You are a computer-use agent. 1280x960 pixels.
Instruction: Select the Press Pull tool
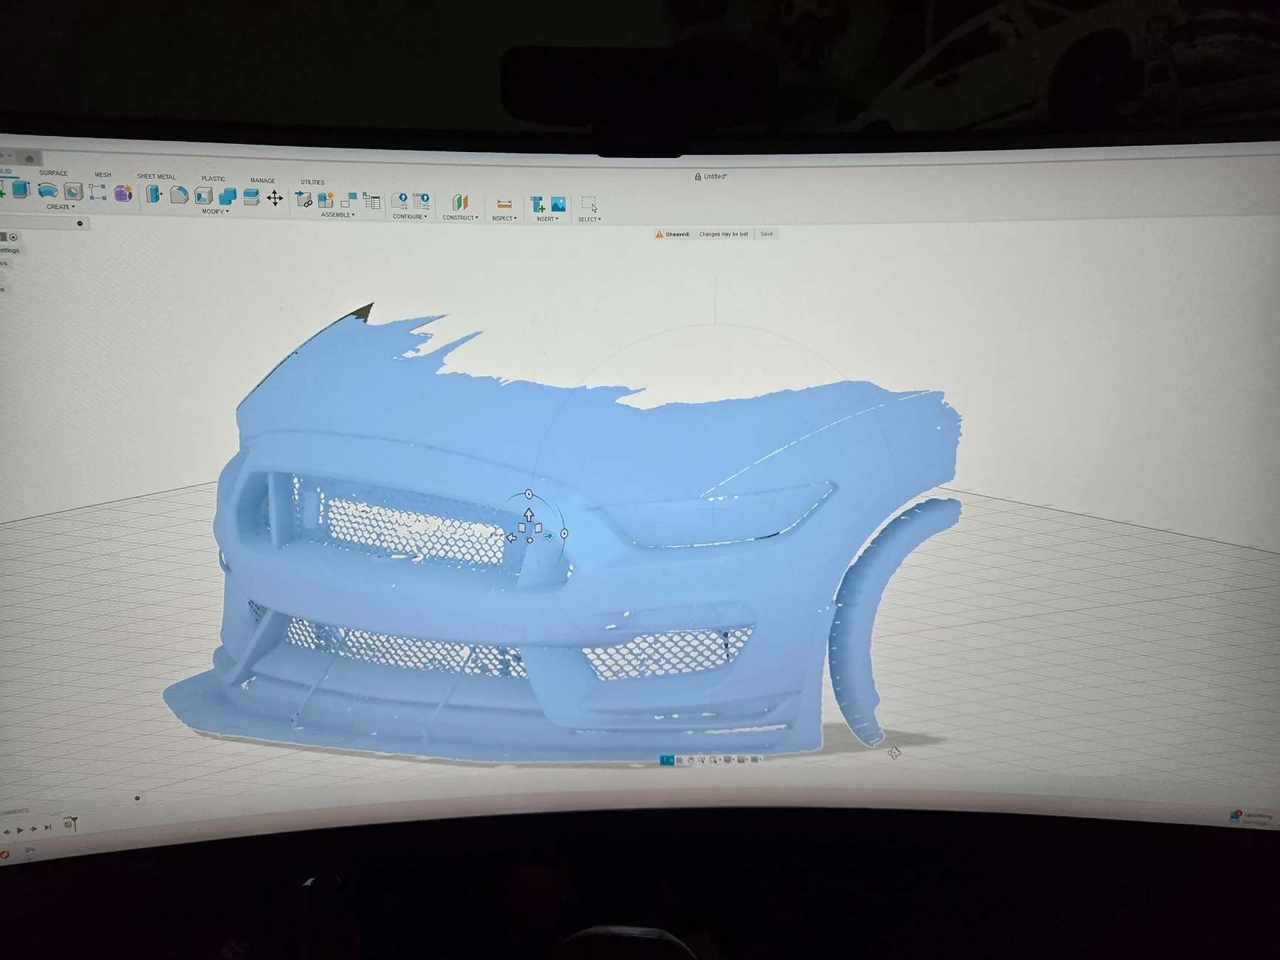click(x=154, y=193)
